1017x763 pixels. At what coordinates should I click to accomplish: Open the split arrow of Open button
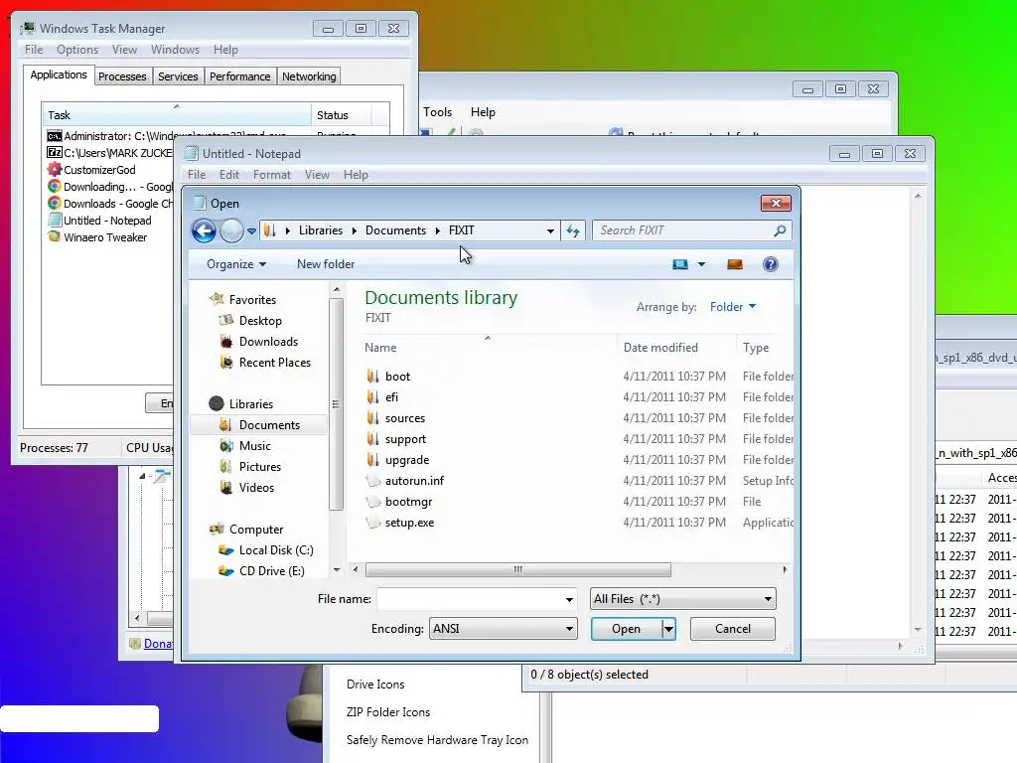pos(668,629)
